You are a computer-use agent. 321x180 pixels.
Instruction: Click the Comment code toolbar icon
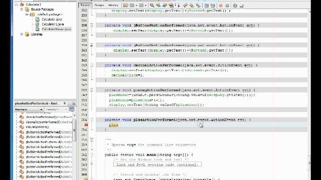click(x=235, y=5)
